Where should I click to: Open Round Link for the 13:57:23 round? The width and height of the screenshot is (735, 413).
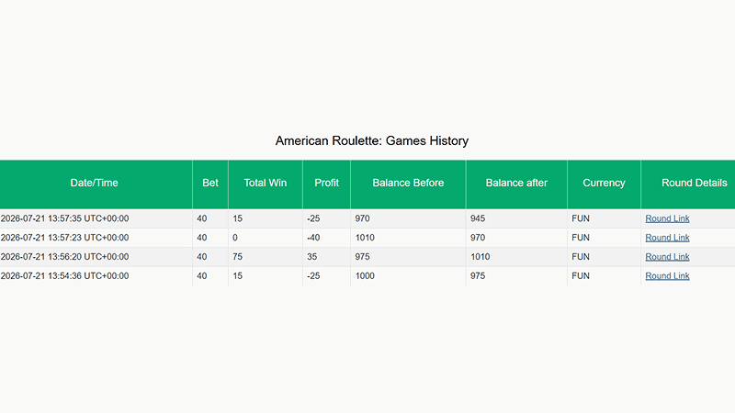667,238
